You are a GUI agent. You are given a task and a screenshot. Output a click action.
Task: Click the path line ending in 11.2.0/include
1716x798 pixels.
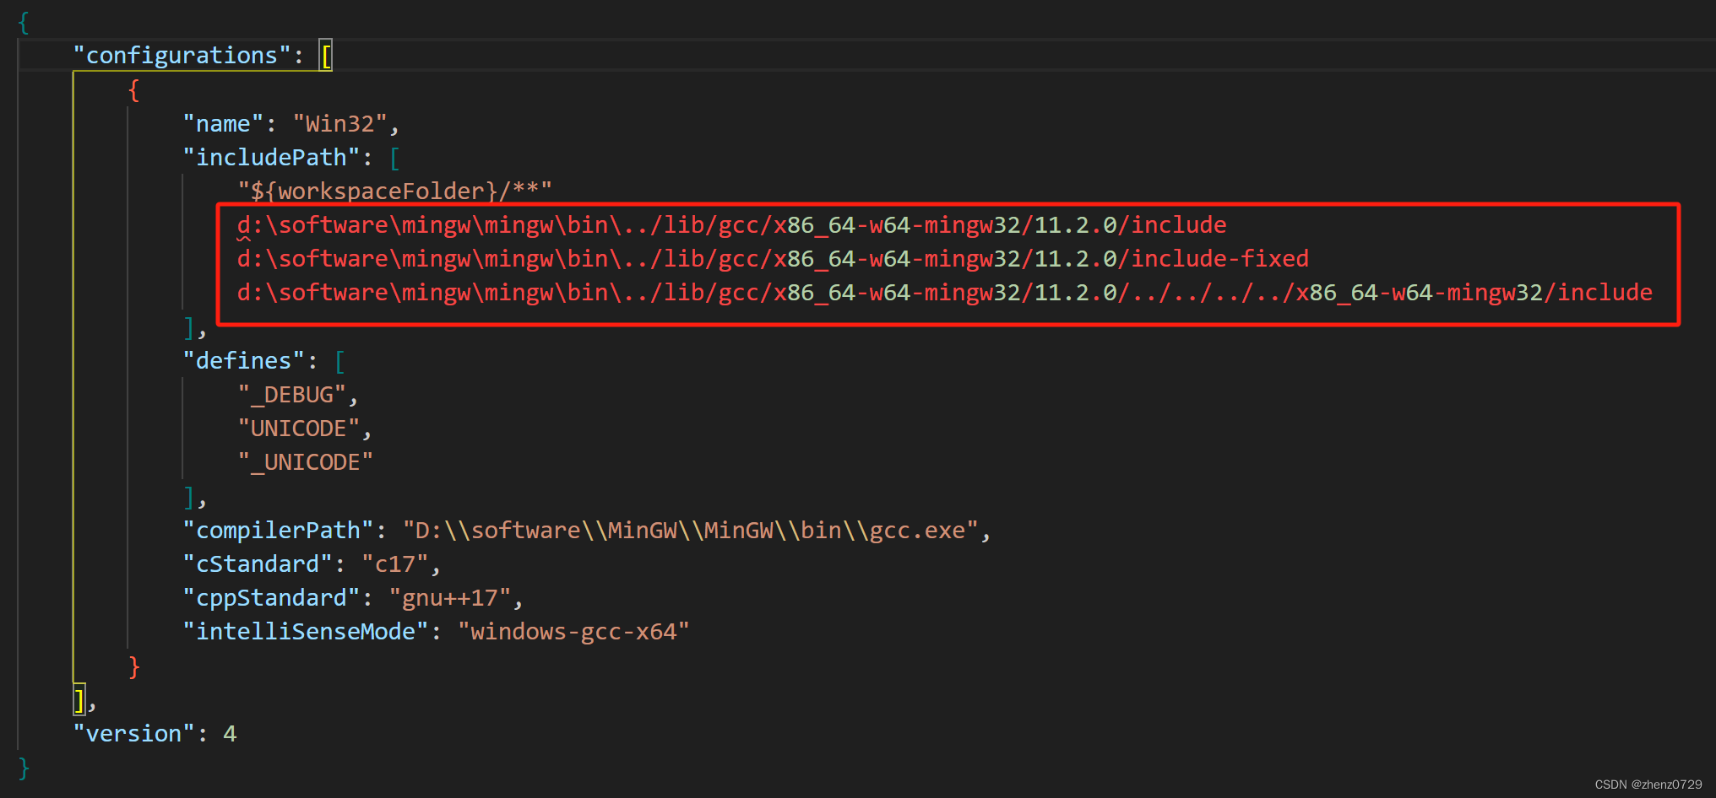tap(731, 225)
